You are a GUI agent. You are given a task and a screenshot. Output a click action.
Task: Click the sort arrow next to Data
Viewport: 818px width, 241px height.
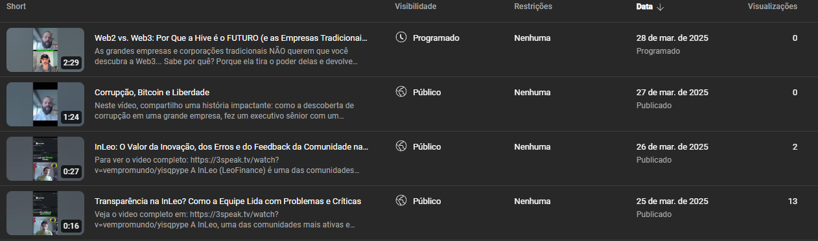(660, 6)
